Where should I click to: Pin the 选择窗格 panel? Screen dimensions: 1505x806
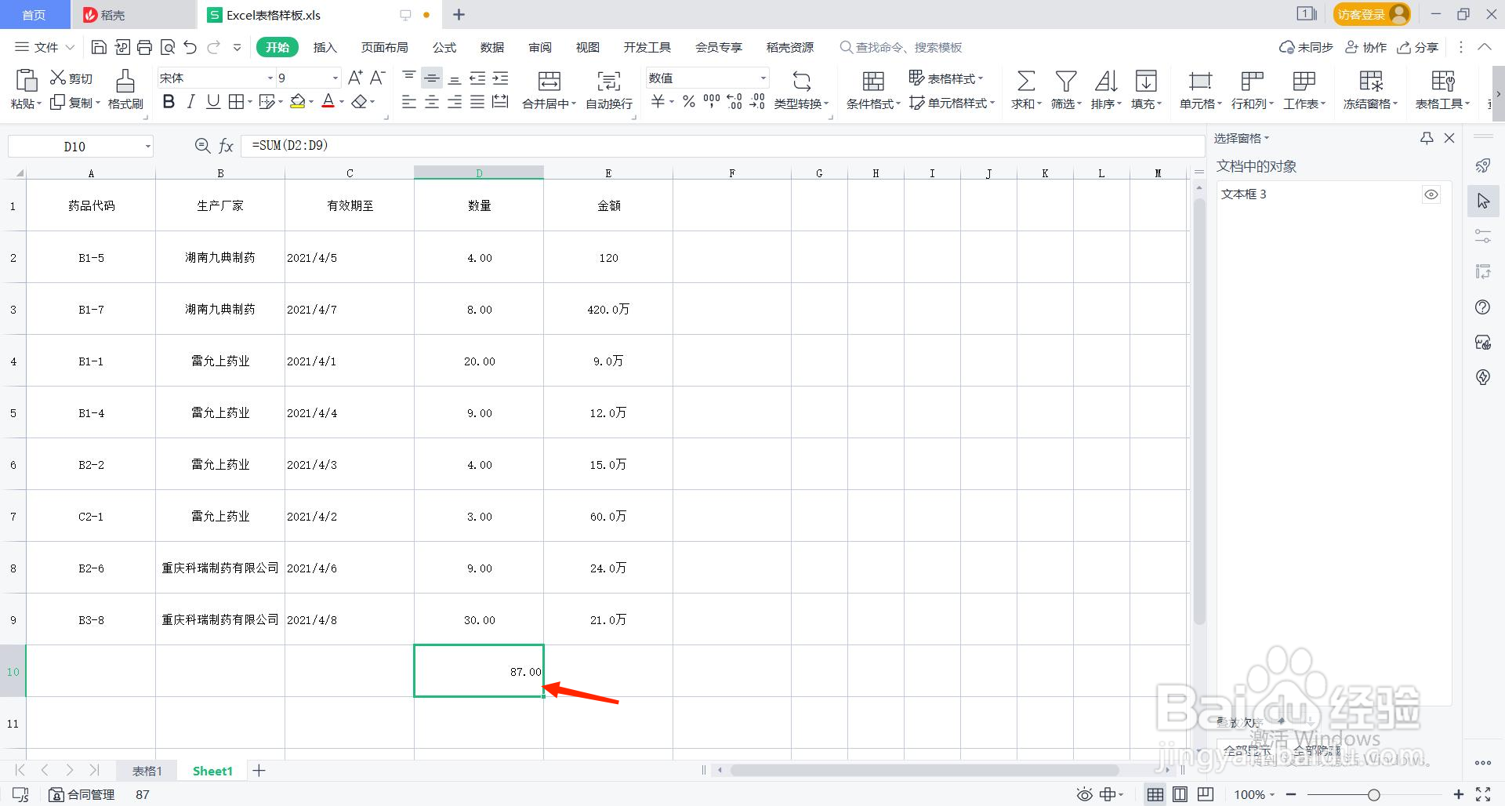(1427, 138)
